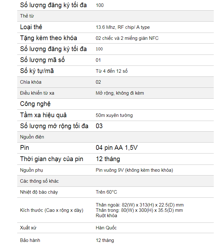Click the value '01' for mã số
Viewport: 214px width, 251px height.
(x=98, y=60)
